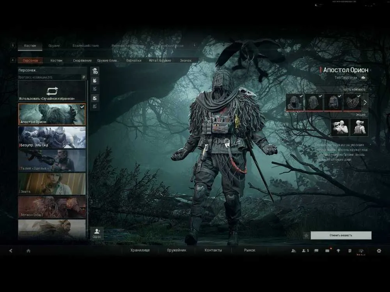Open Контакты in the bottom bar
390x292 pixels.
coord(213,250)
